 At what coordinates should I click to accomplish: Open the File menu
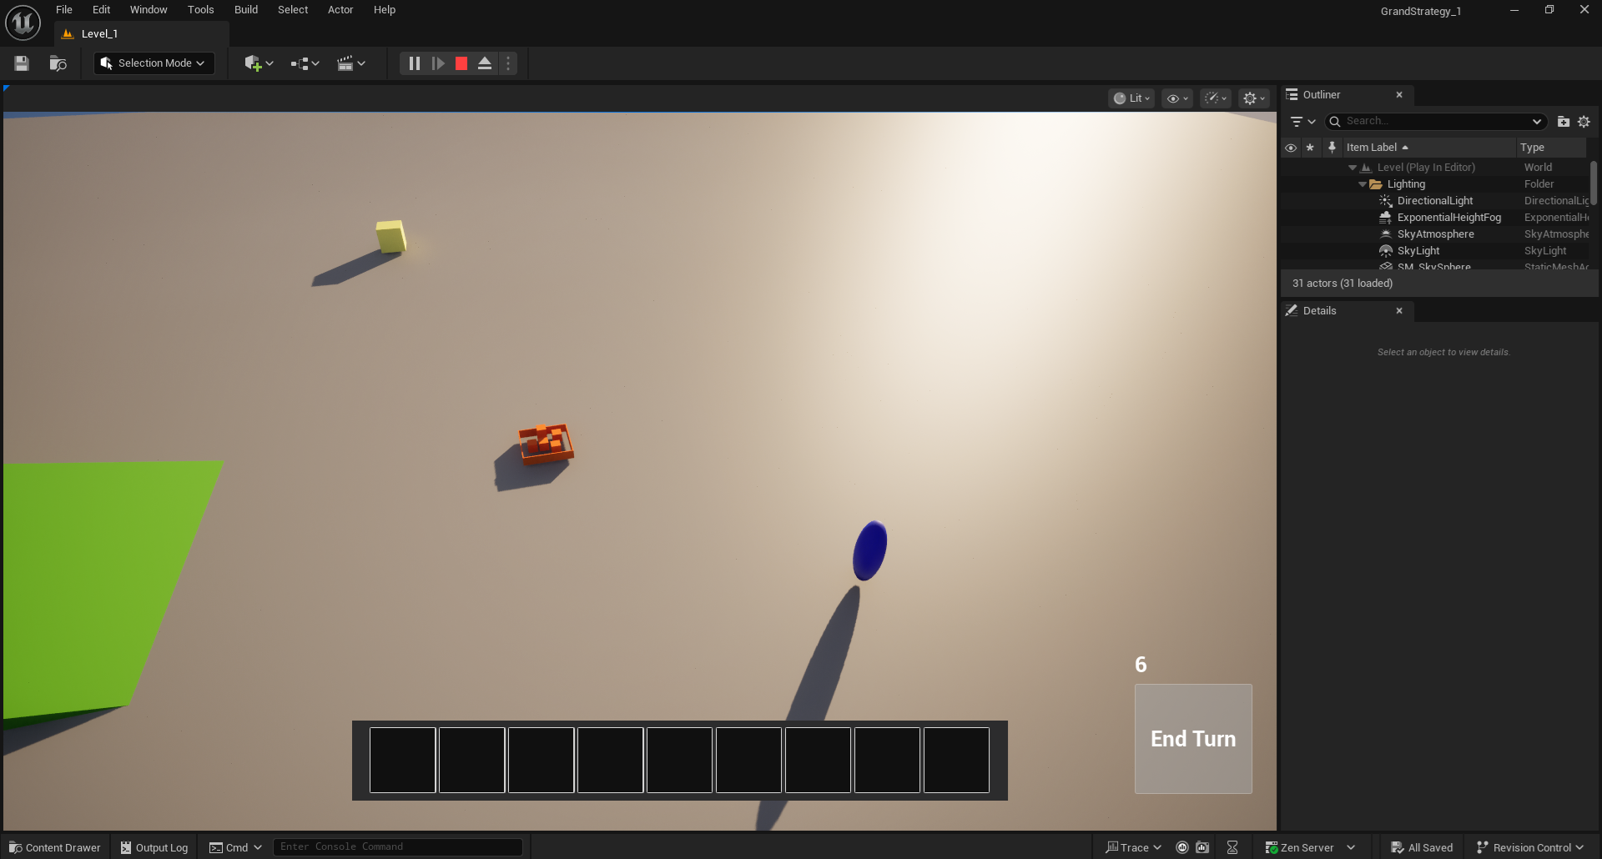[x=64, y=10]
